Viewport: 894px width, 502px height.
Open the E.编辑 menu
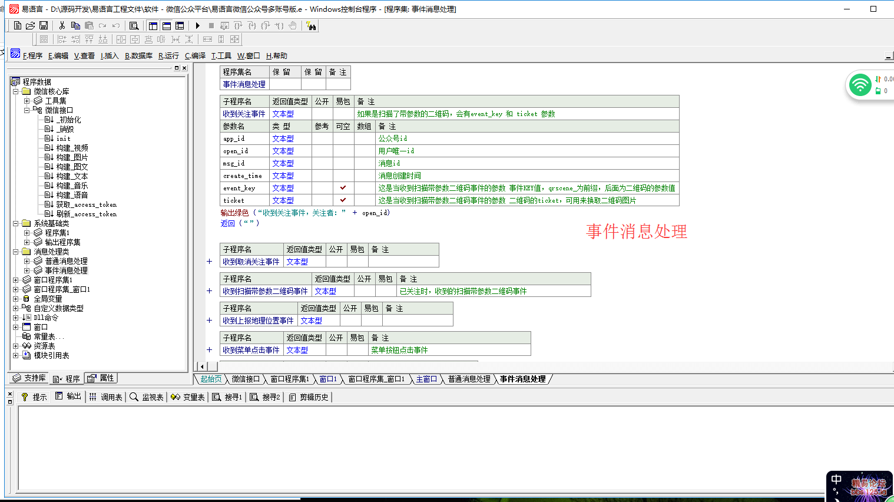click(x=58, y=56)
